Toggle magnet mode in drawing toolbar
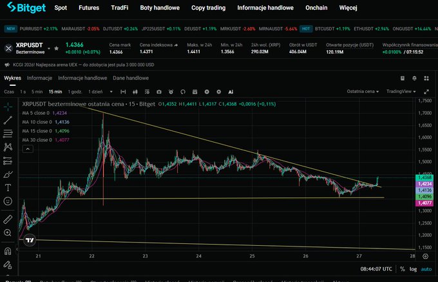The image size is (438, 282). tap(8, 251)
